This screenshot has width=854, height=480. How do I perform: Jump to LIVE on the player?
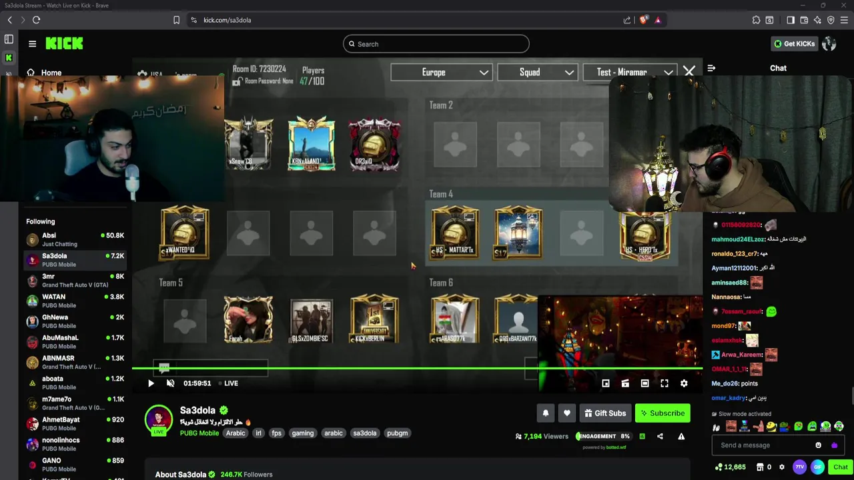[x=228, y=383]
